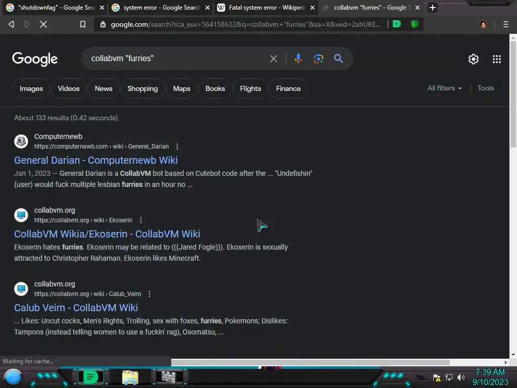Open more options for General Darian result
This screenshot has height=388, width=517.
[x=177, y=147]
